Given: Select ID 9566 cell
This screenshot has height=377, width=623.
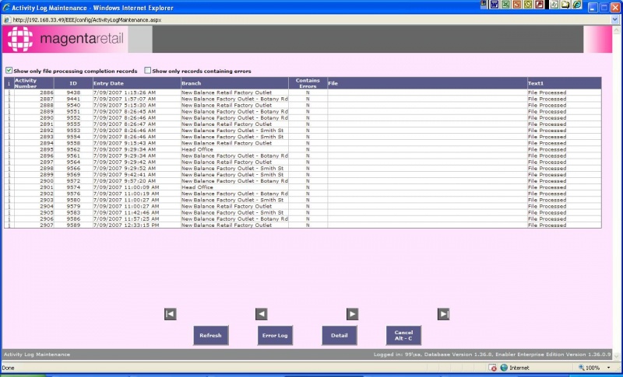Looking at the screenshot, I should [x=73, y=169].
